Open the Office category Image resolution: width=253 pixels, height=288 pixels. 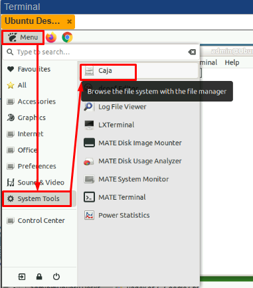39,150
